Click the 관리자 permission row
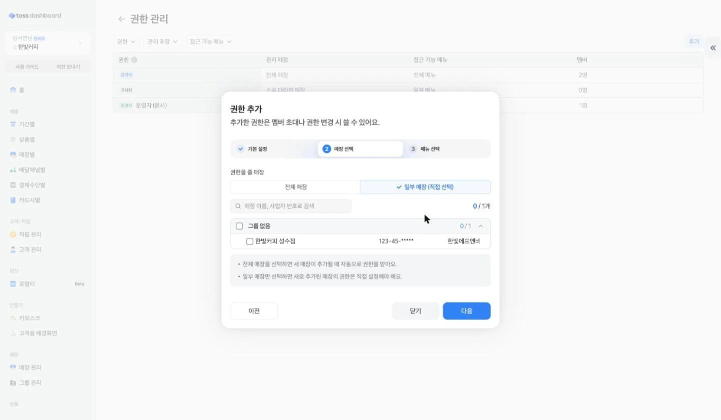The width and height of the screenshot is (721, 420). click(x=408, y=75)
